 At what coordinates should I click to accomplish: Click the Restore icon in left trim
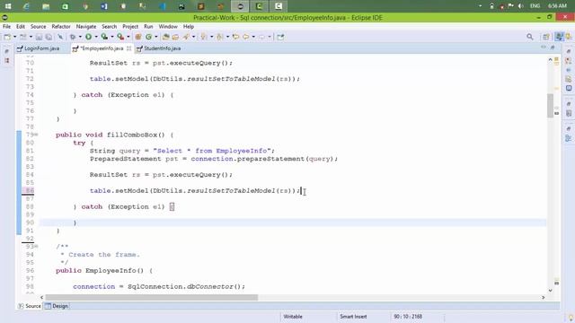(x=7, y=51)
